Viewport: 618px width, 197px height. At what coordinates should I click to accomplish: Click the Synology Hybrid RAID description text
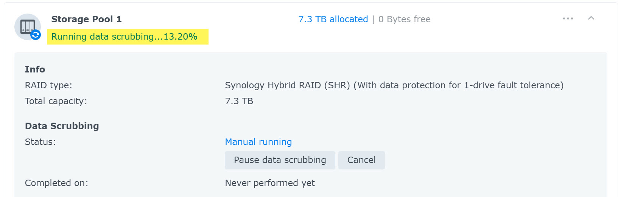(x=394, y=85)
